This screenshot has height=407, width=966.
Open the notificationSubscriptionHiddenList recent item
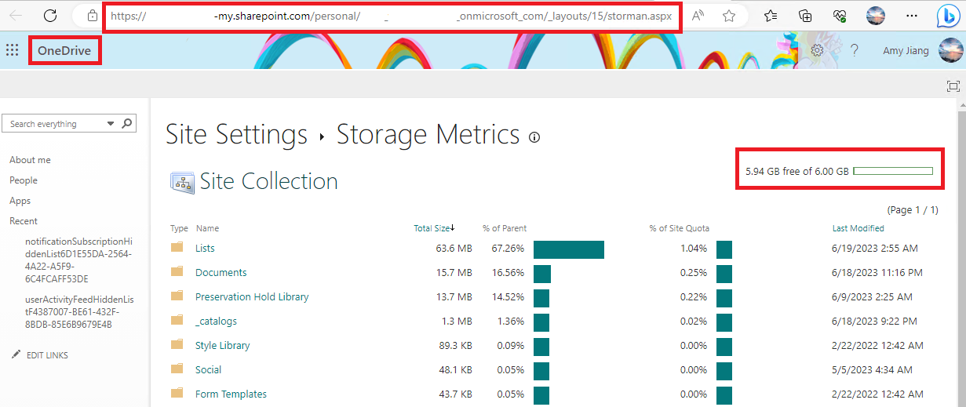pyautogui.click(x=78, y=260)
